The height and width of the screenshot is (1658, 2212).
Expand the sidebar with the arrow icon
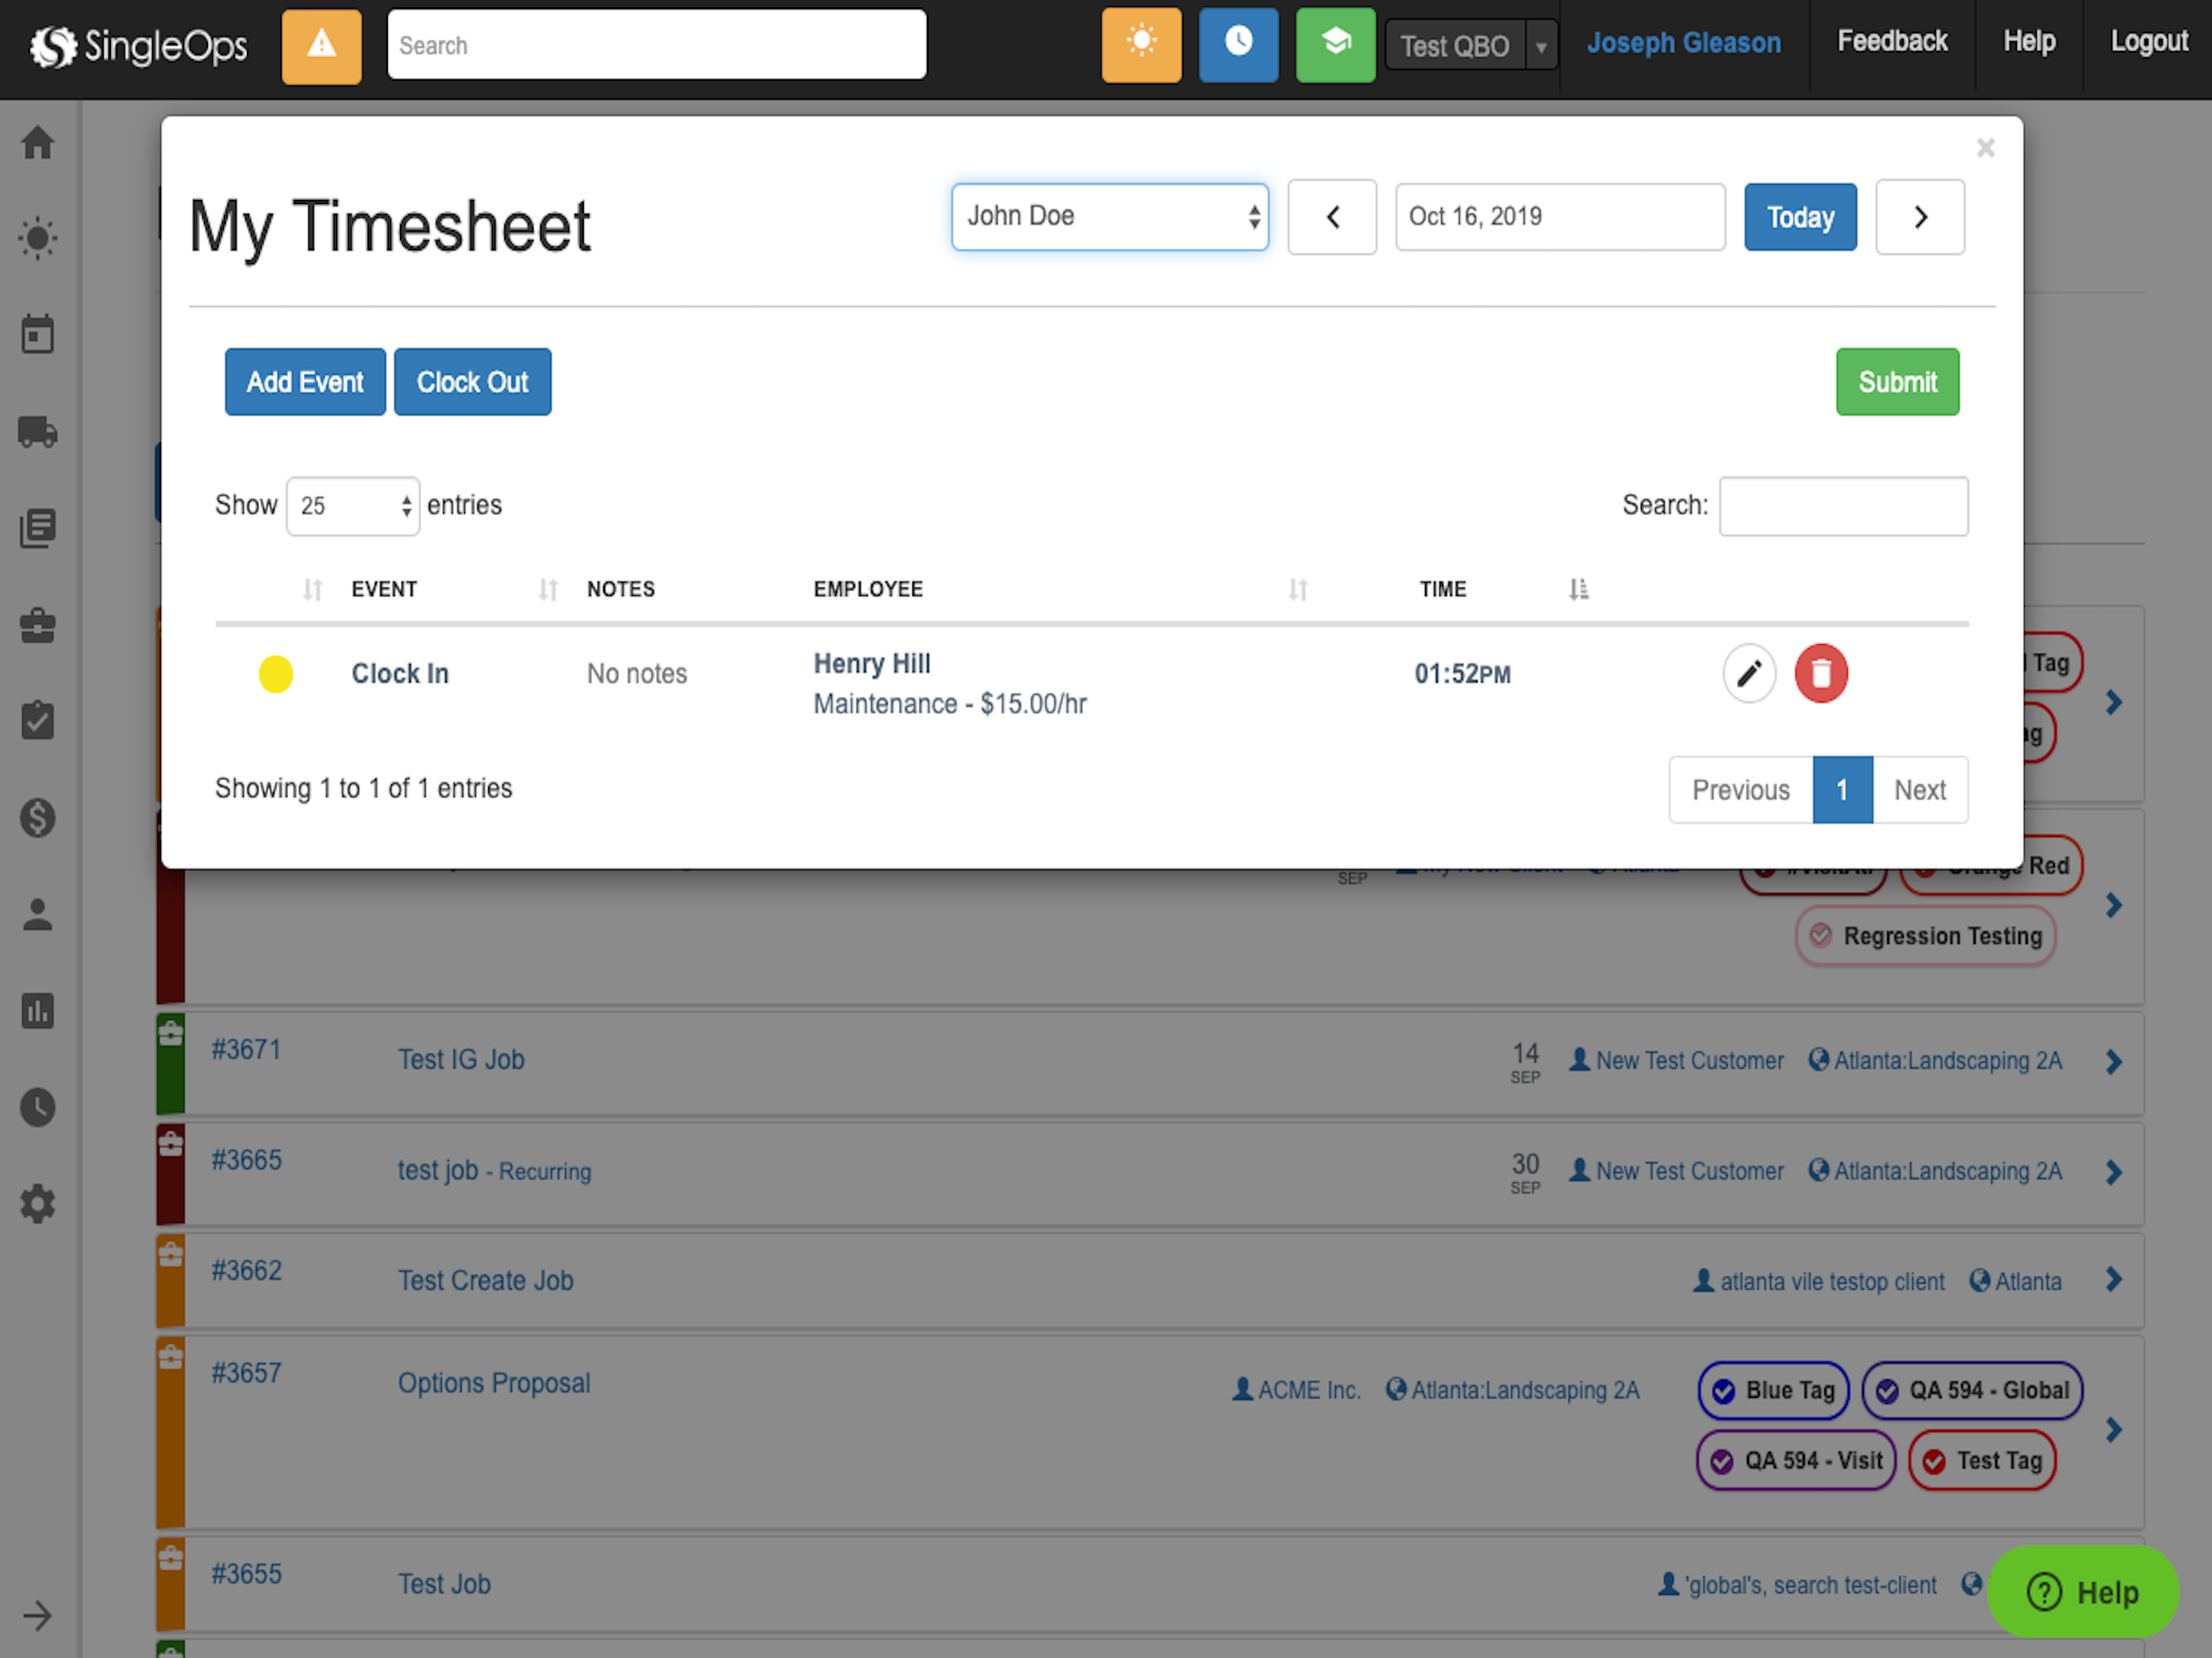38,1615
